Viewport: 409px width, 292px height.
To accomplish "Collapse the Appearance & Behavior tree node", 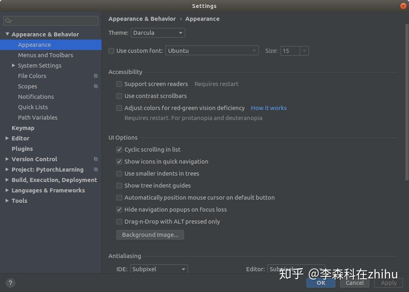I will (7, 34).
